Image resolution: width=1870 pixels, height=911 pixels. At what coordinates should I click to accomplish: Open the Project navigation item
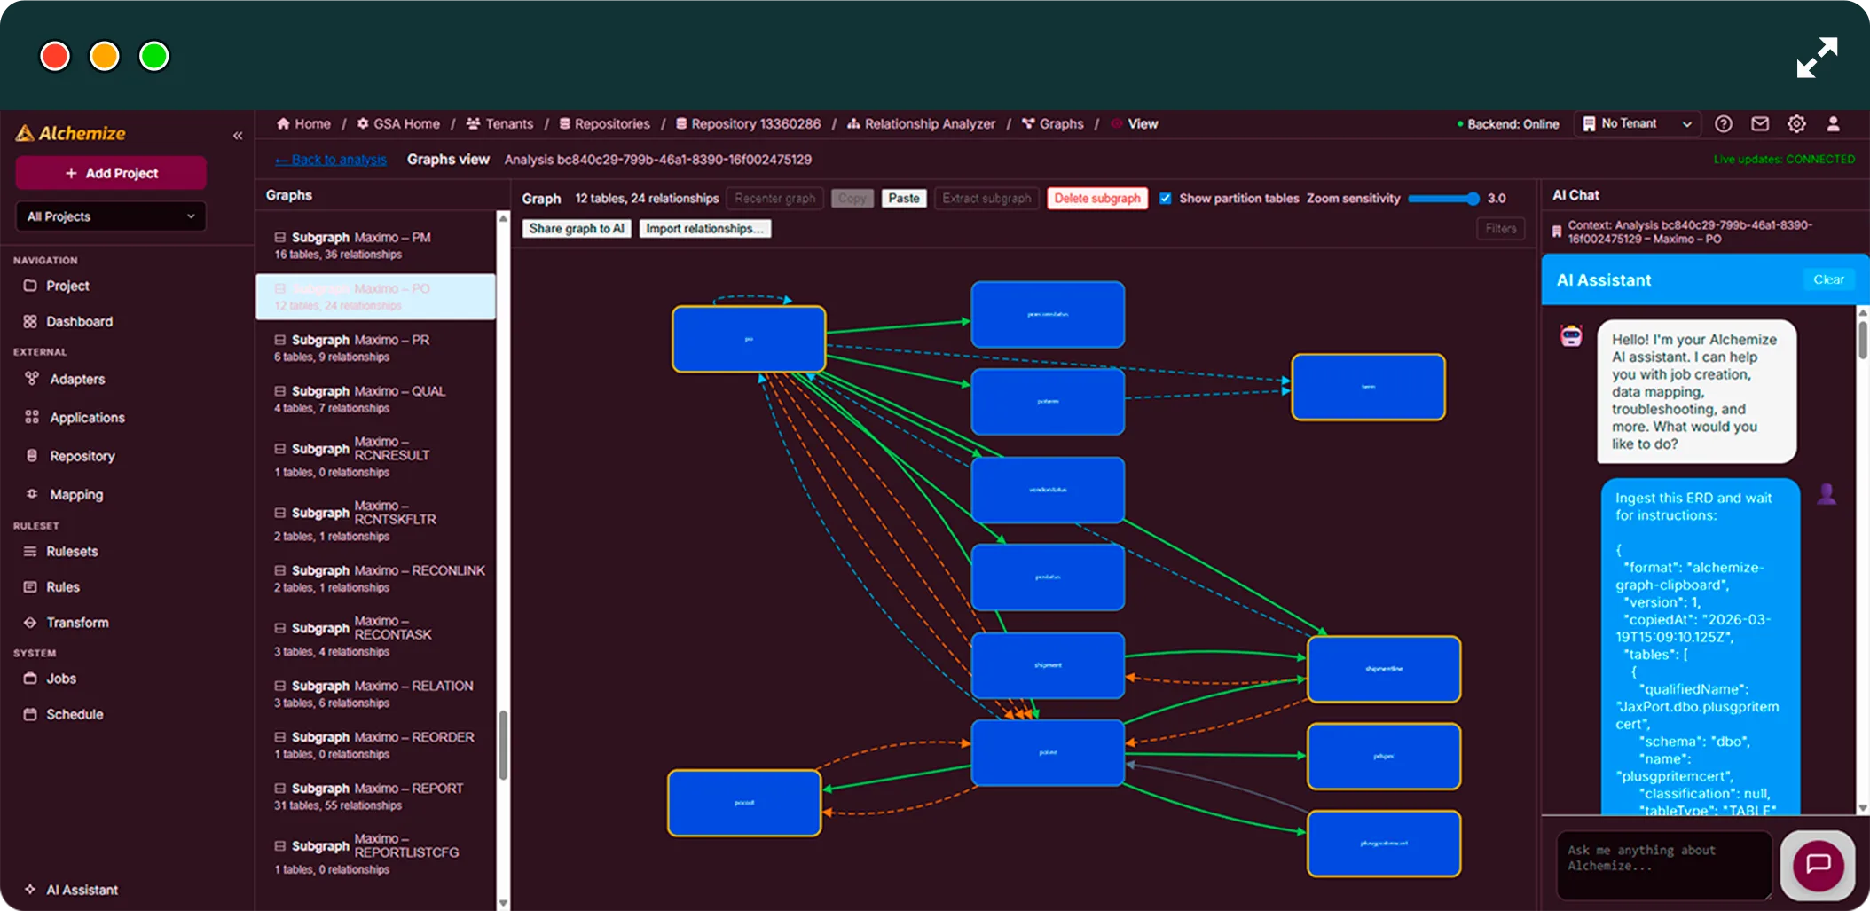[x=67, y=286]
